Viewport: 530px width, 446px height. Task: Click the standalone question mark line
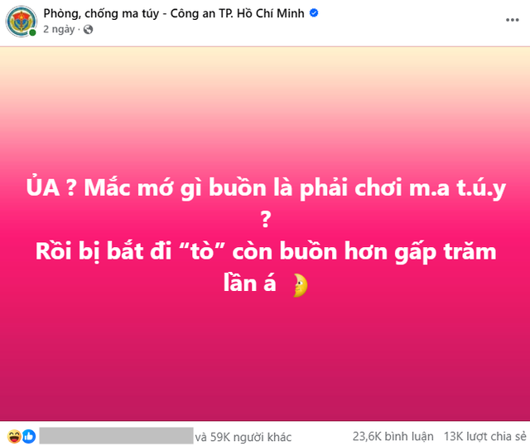click(266, 219)
